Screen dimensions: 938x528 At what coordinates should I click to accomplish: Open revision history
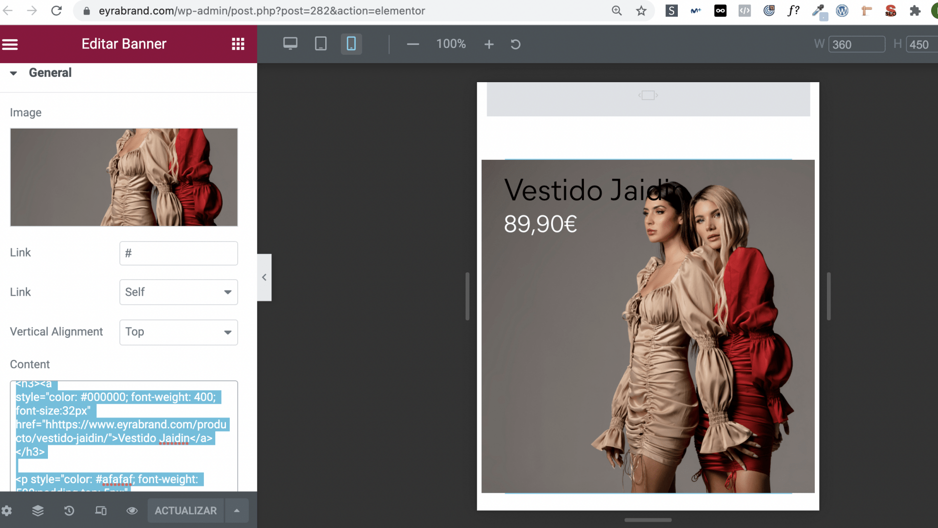69,511
